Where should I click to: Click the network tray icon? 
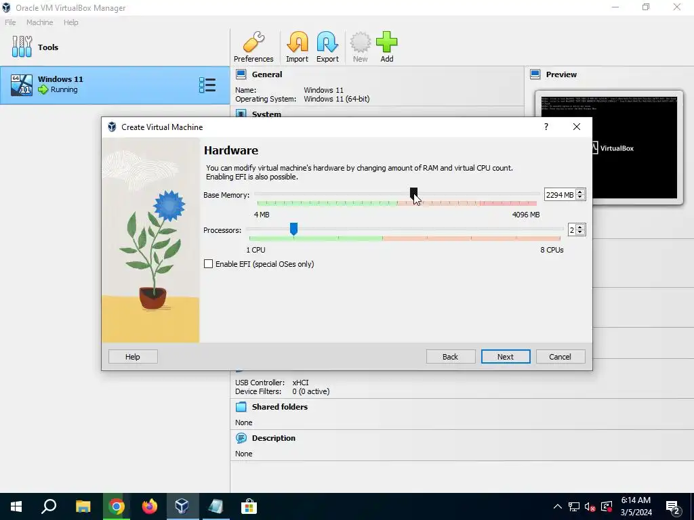click(x=574, y=506)
